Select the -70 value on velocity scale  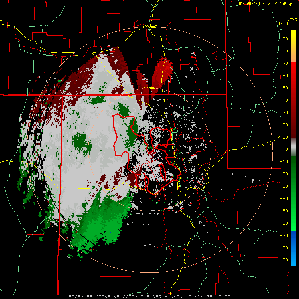tap(284, 236)
